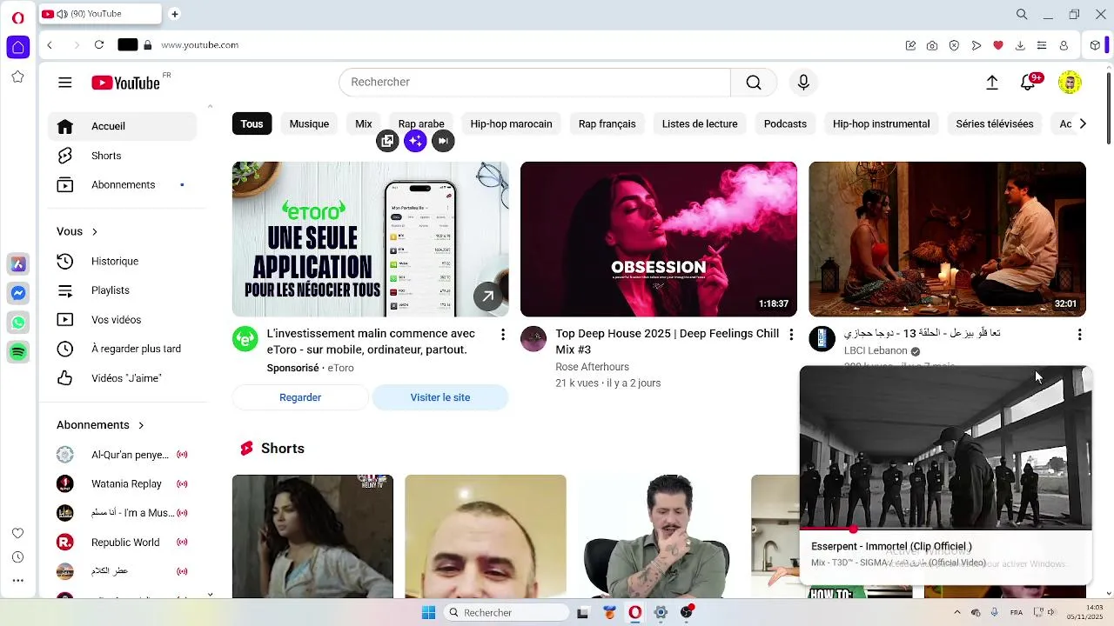Screen dimensions: 1114x626
Task: Open Opera easy setup sliders icon
Action: click(1042, 45)
